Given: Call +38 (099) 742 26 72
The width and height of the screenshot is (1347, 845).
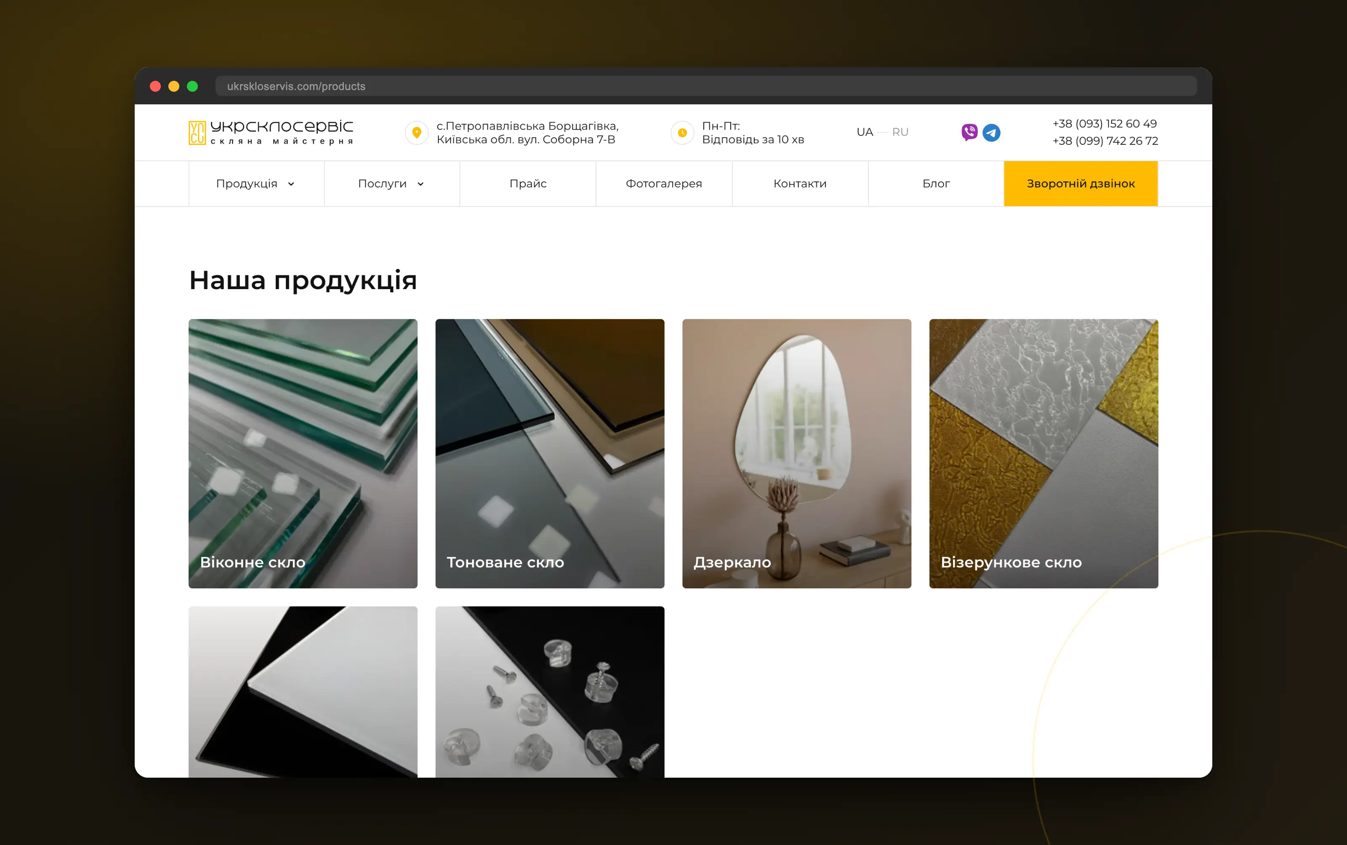Looking at the screenshot, I should (1105, 141).
